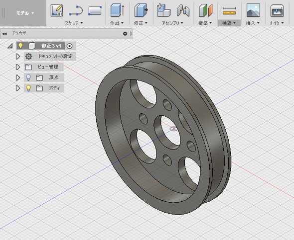
Task: Select the Rectangle sketch tool
Action: 95,10
